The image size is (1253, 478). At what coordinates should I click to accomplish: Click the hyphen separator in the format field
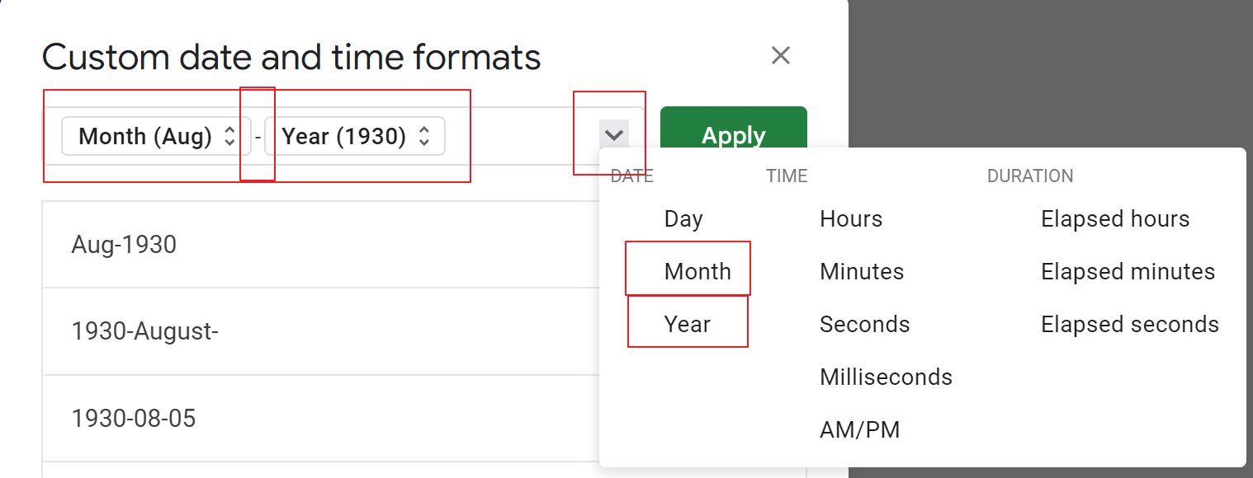(x=259, y=135)
